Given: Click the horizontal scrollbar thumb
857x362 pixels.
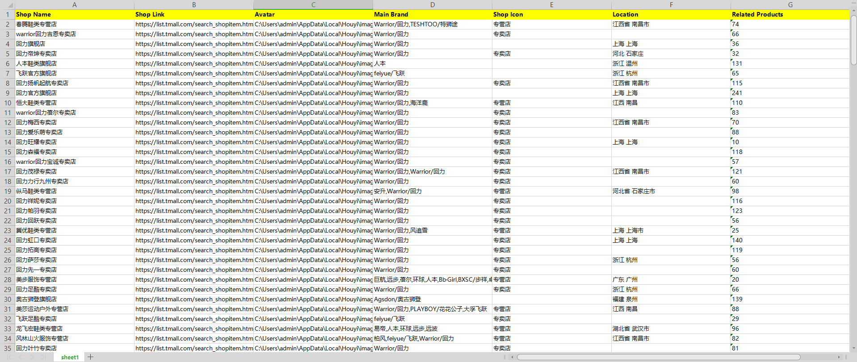Looking at the screenshot, I should coord(658,357).
